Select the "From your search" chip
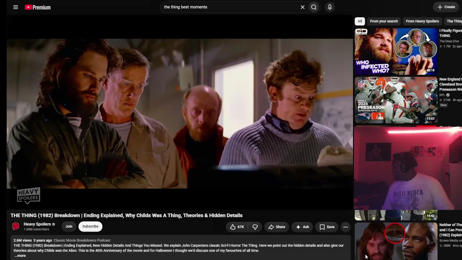462x260 pixels. (384, 21)
